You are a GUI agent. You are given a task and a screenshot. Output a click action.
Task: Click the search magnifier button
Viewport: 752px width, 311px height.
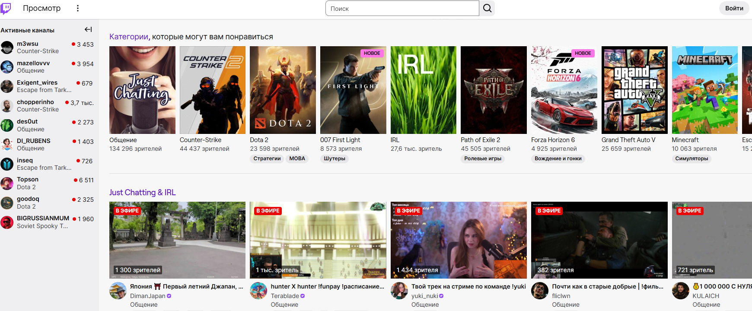[487, 8]
